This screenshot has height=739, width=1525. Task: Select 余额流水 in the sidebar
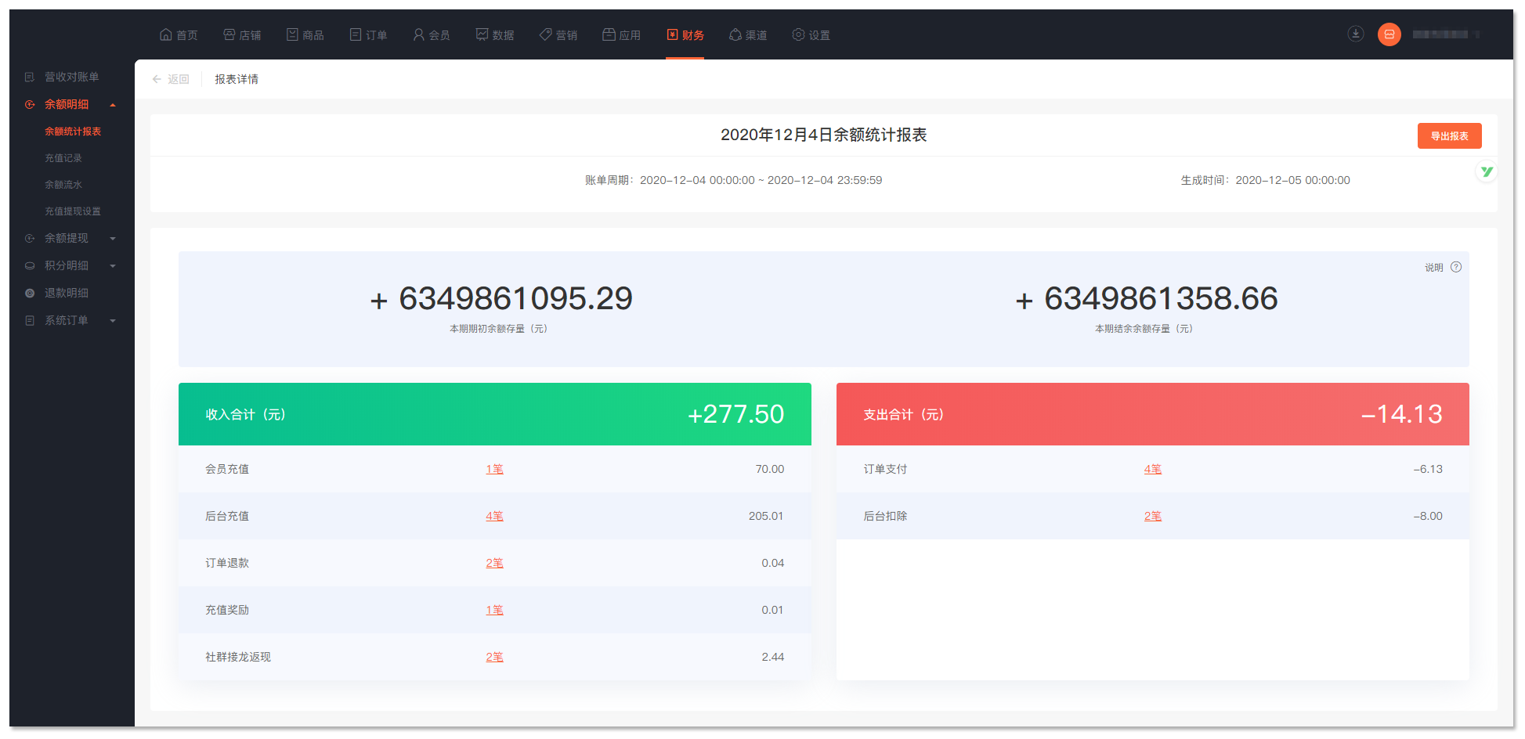(x=63, y=185)
